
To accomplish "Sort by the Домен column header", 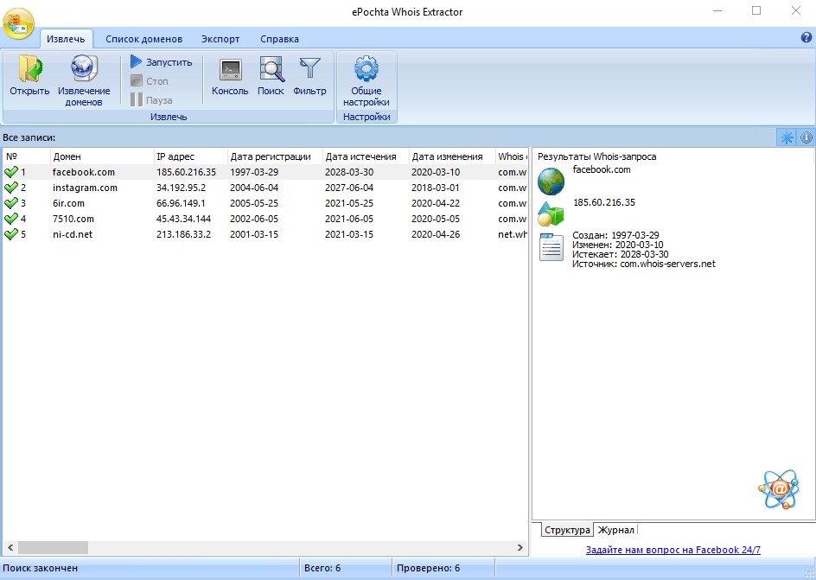I will (103, 156).
